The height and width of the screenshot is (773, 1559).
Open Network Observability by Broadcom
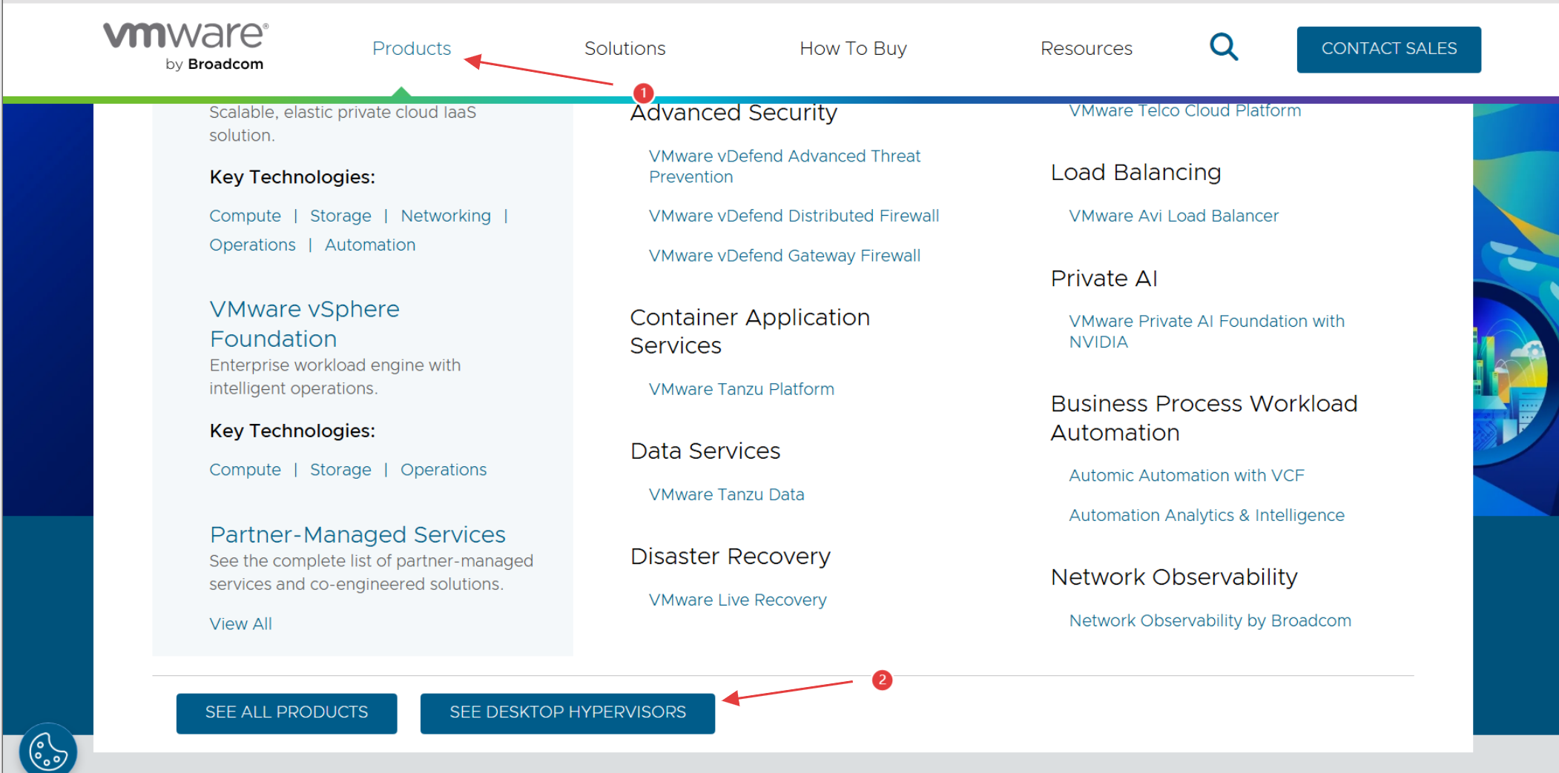click(1209, 620)
